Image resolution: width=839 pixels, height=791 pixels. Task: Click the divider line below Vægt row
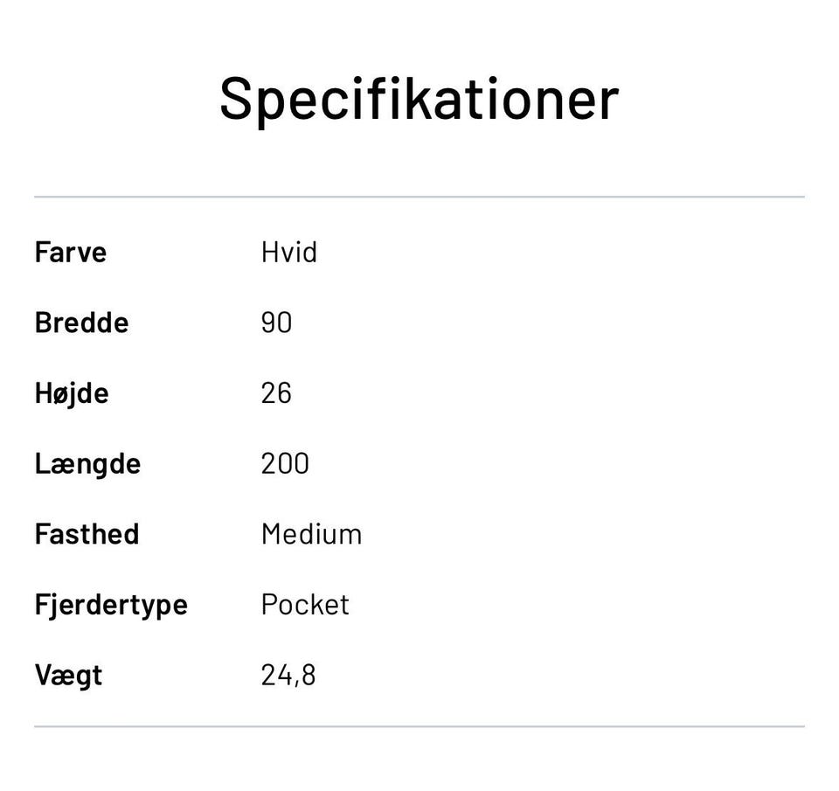click(x=419, y=726)
